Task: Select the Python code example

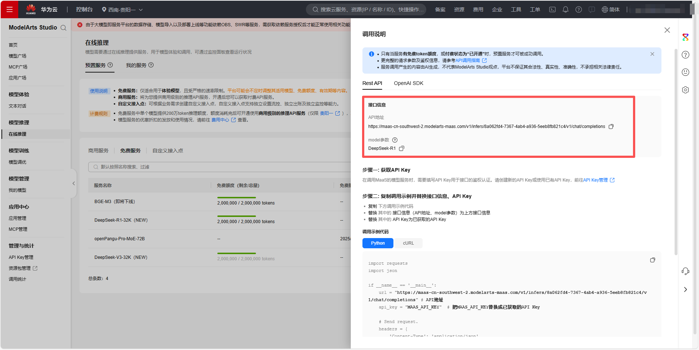Action: point(378,243)
